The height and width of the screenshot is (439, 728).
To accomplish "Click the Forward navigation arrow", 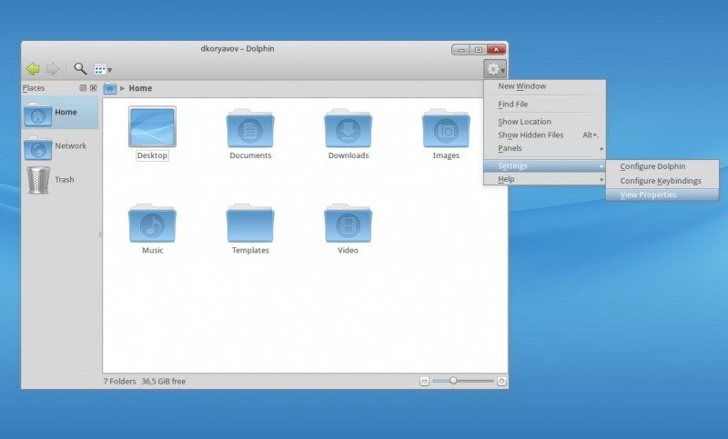I will pos(53,68).
